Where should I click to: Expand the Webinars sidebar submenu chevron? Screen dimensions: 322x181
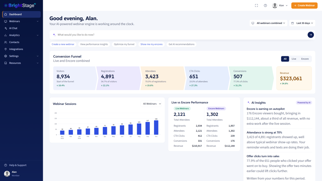(x=38, y=21)
